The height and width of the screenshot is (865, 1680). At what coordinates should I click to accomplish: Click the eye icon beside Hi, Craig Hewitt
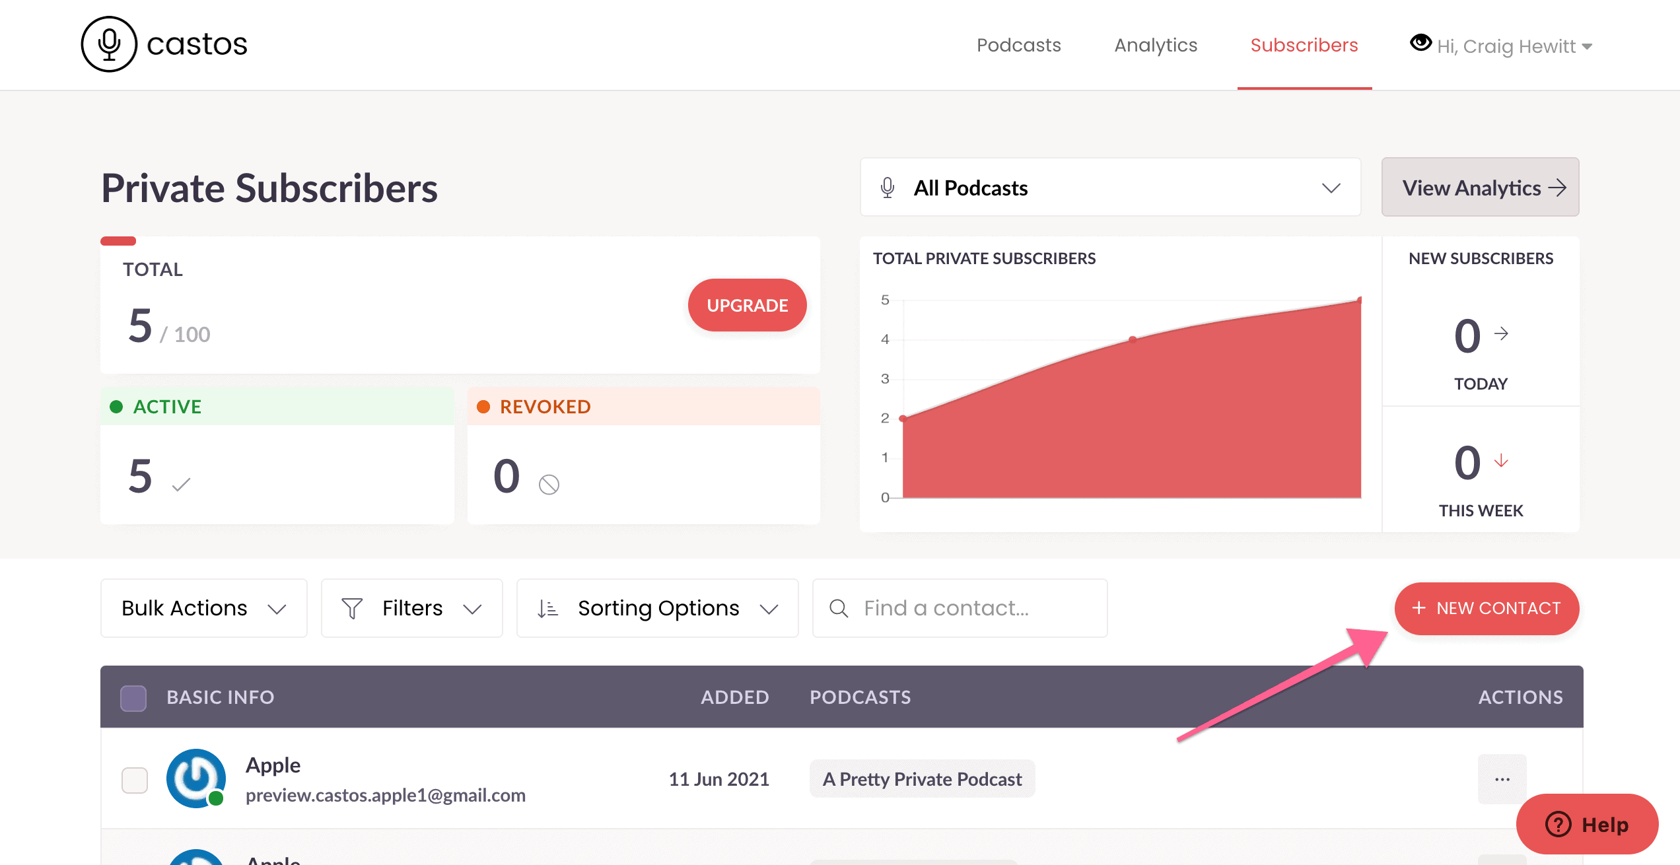(1420, 43)
